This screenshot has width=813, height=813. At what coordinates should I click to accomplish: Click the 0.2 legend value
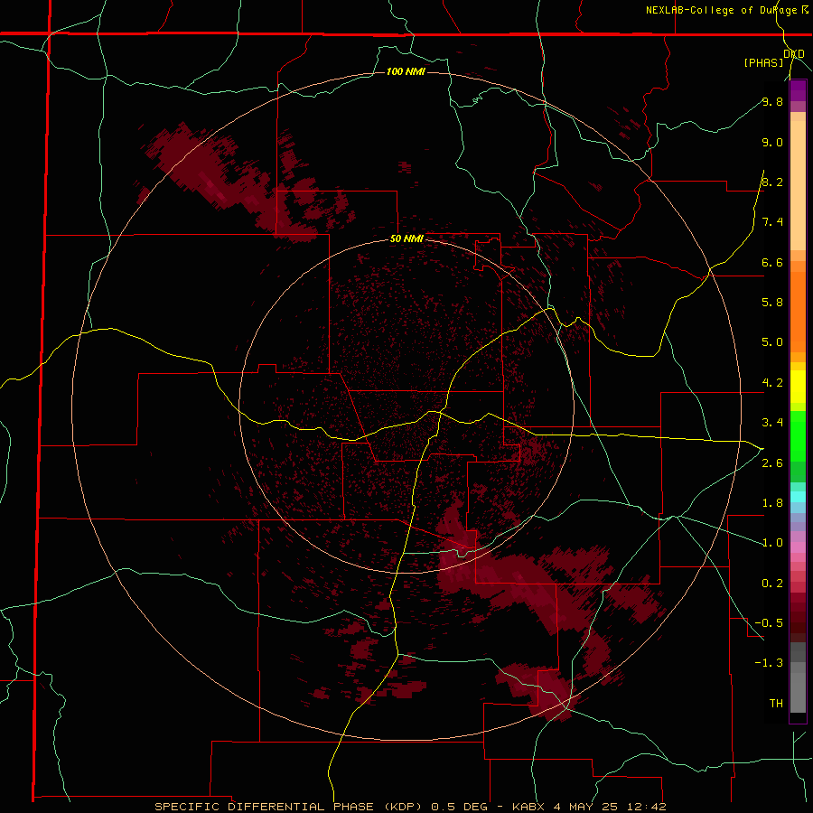coord(772,584)
